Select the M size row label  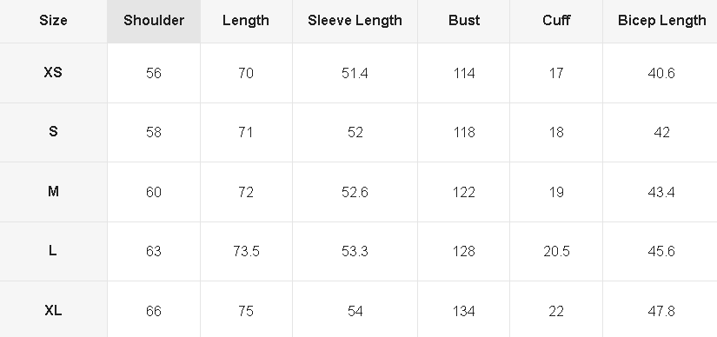pos(54,192)
